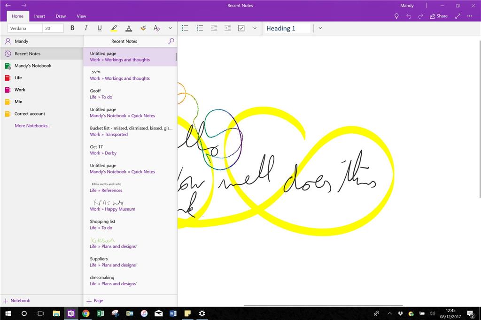The height and width of the screenshot is (320, 481).
Task: Open the Mandy account entry
Action: tap(41, 41)
